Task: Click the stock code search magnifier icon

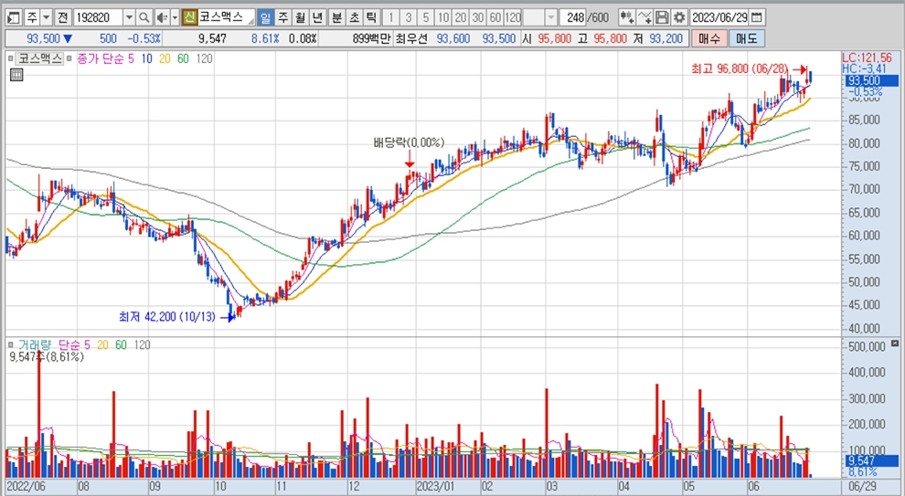Action: coord(144,18)
